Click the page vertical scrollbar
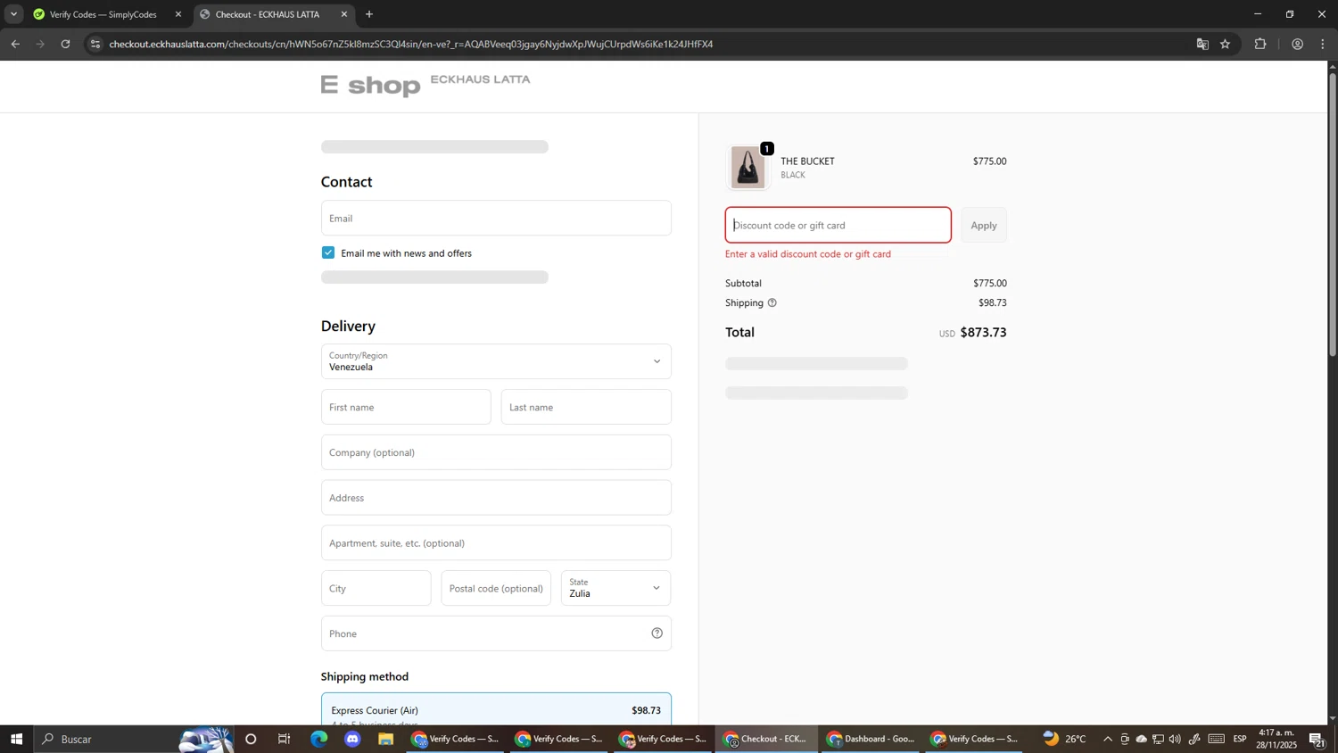 (x=1333, y=214)
